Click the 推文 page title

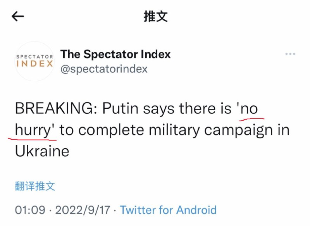pyautogui.click(x=155, y=17)
